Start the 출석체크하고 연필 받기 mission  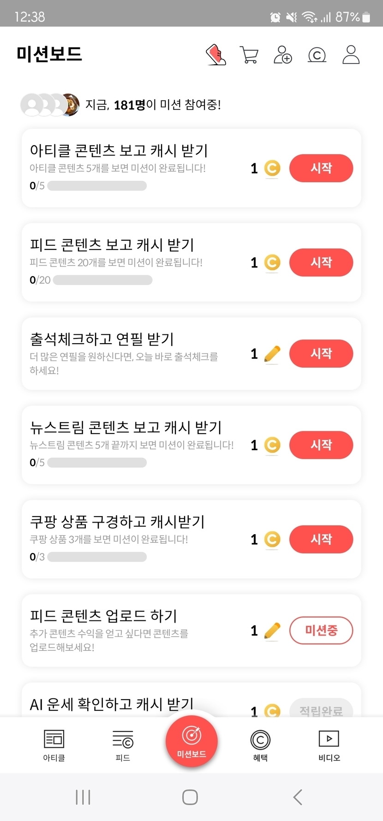pos(321,354)
